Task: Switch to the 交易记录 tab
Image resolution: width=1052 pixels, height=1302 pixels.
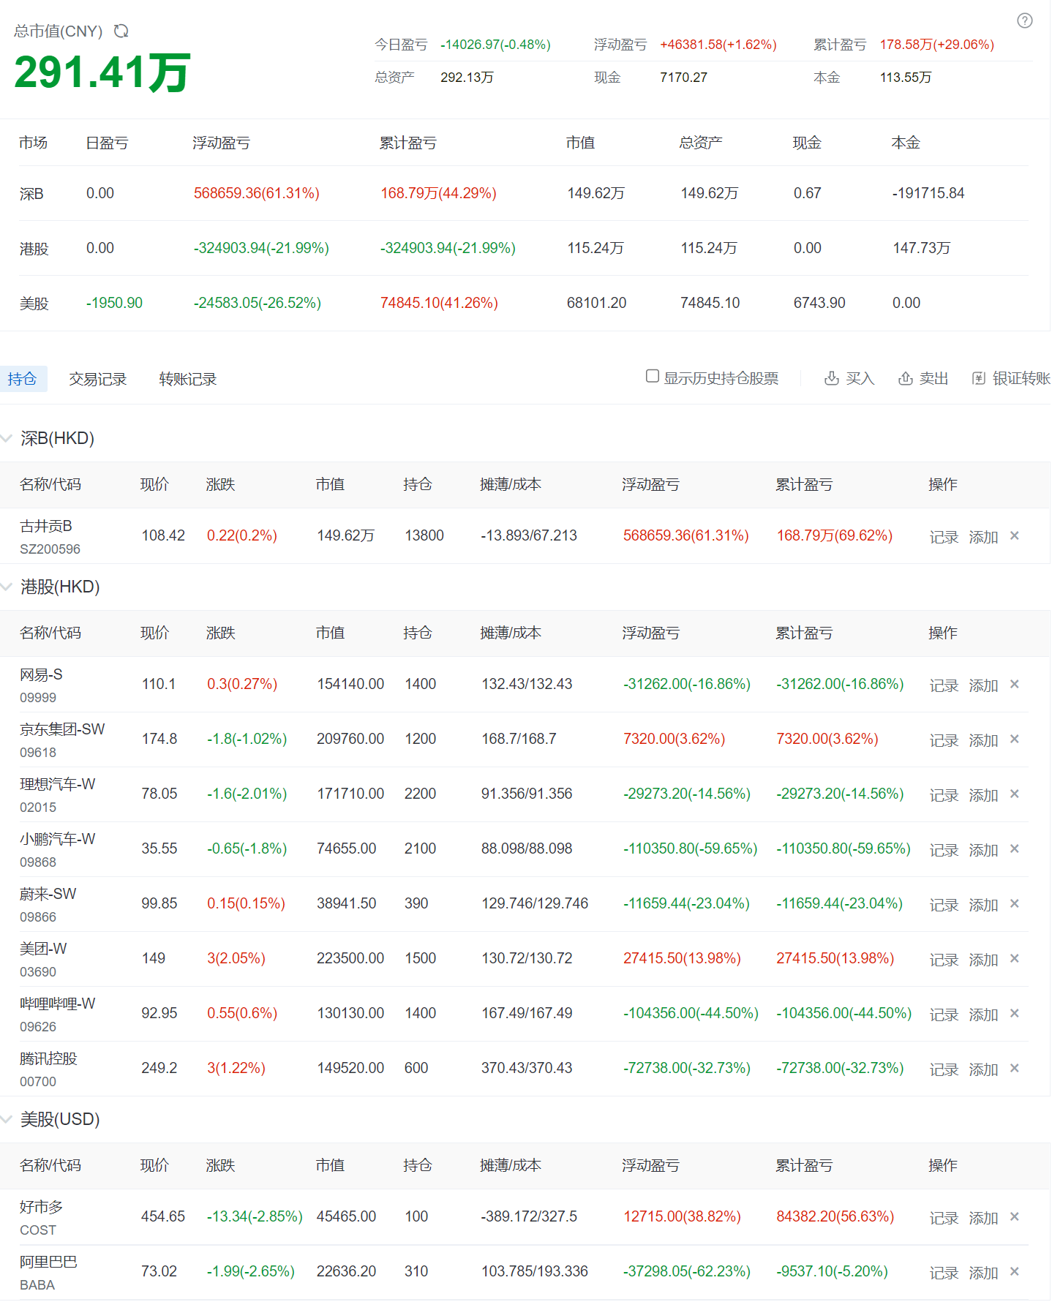Action: pos(98,379)
